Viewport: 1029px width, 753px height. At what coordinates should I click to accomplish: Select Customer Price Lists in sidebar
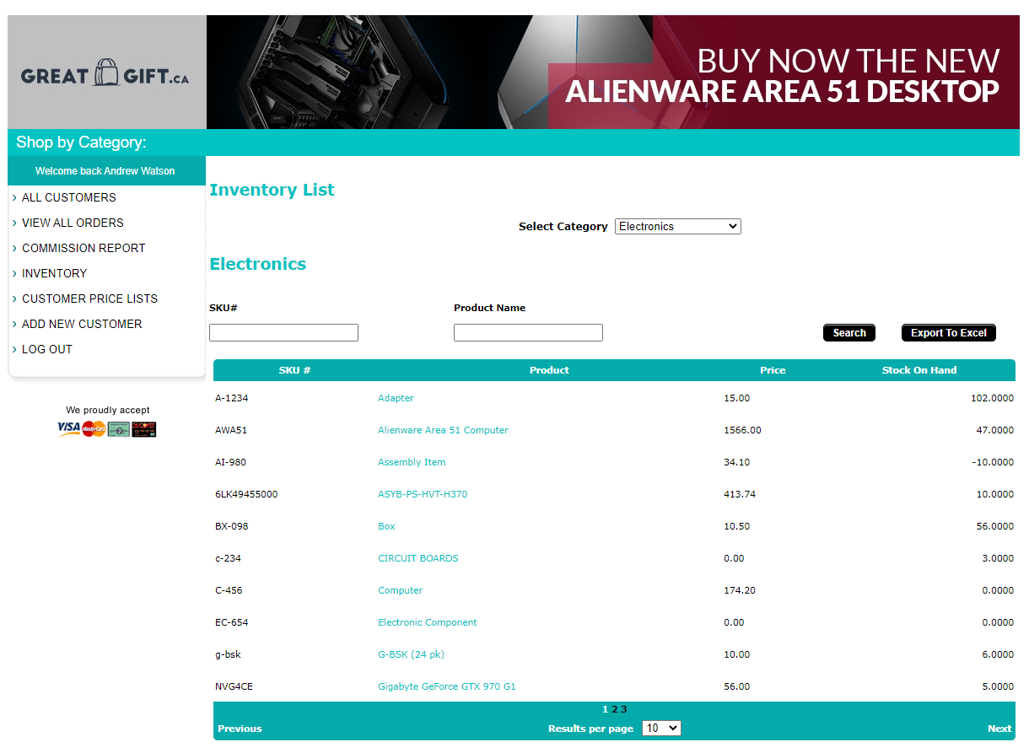[x=89, y=299]
